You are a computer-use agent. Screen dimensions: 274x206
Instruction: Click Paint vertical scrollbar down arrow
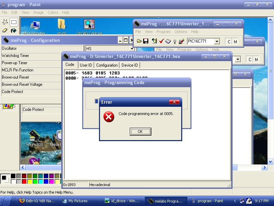[270, 161]
